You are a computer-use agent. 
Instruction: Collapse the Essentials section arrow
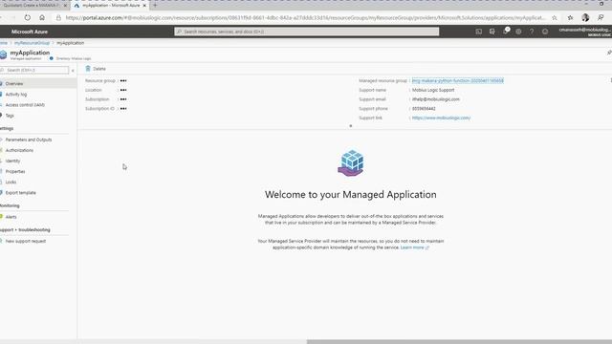coord(351,126)
